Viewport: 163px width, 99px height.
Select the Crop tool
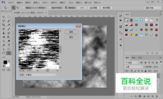4,25
